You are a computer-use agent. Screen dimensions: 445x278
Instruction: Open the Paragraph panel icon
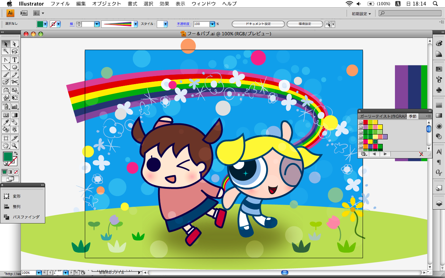(x=439, y=162)
